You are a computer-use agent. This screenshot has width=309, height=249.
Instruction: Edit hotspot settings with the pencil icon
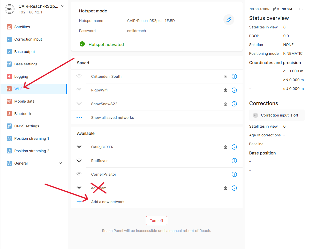click(229, 20)
